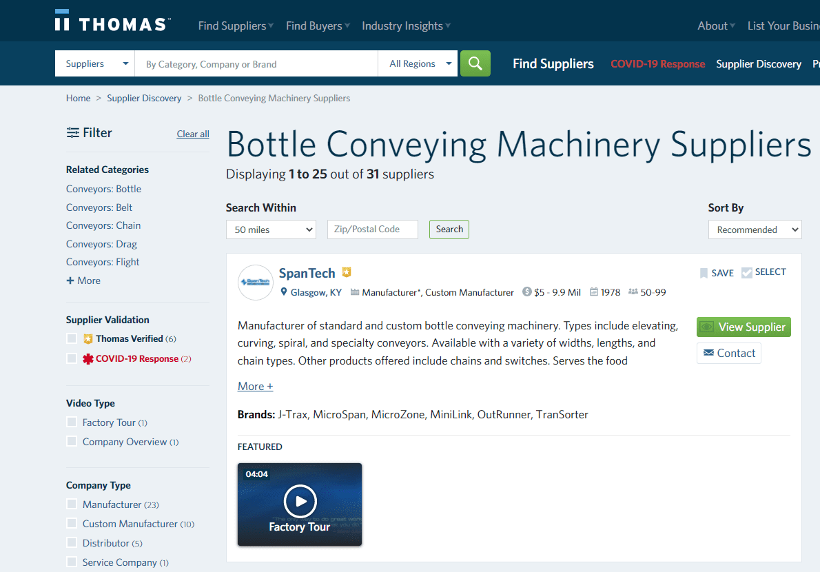Check the Custom Manufacturer filter box
820x572 pixels.
(72, 523)
